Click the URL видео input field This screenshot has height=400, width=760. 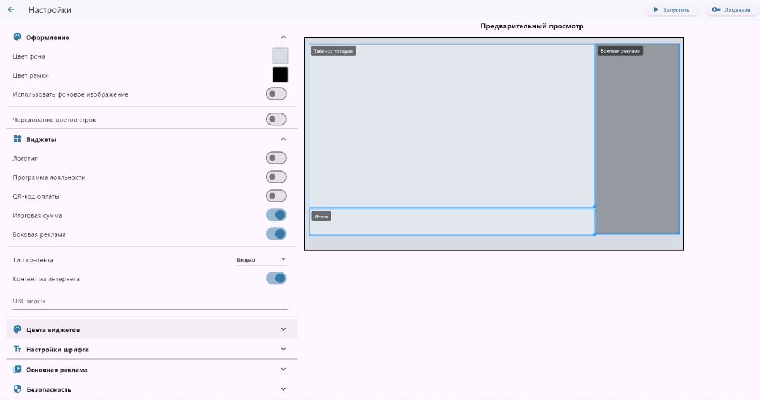[x=150, y=301]
